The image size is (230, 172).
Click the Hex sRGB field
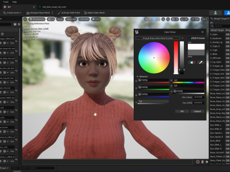pyautogui.click(x=199, y=103)
